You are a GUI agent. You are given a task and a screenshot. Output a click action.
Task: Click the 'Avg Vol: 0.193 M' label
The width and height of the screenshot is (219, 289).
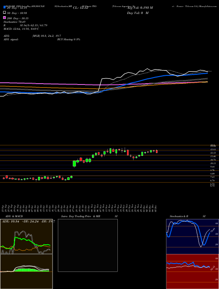140,8
